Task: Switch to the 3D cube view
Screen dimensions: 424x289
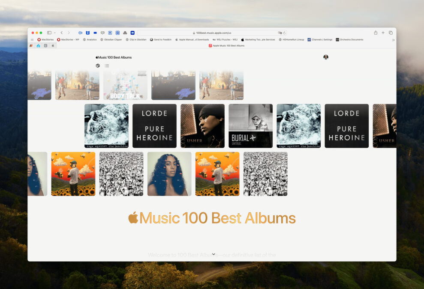Action: point(98,66)
